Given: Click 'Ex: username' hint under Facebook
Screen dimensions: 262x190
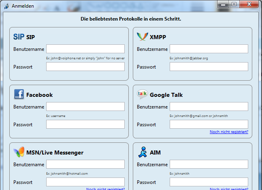Looking at the screenshot, I should coord(55,116).
